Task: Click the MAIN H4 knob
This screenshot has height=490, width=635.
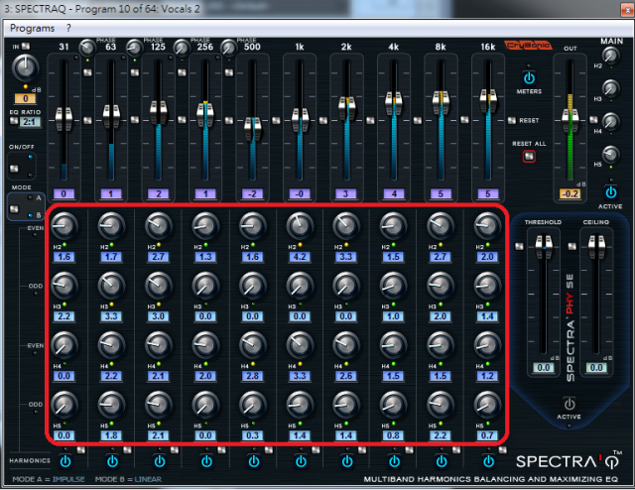Action: pyautogui.click(x=610, y=121)
